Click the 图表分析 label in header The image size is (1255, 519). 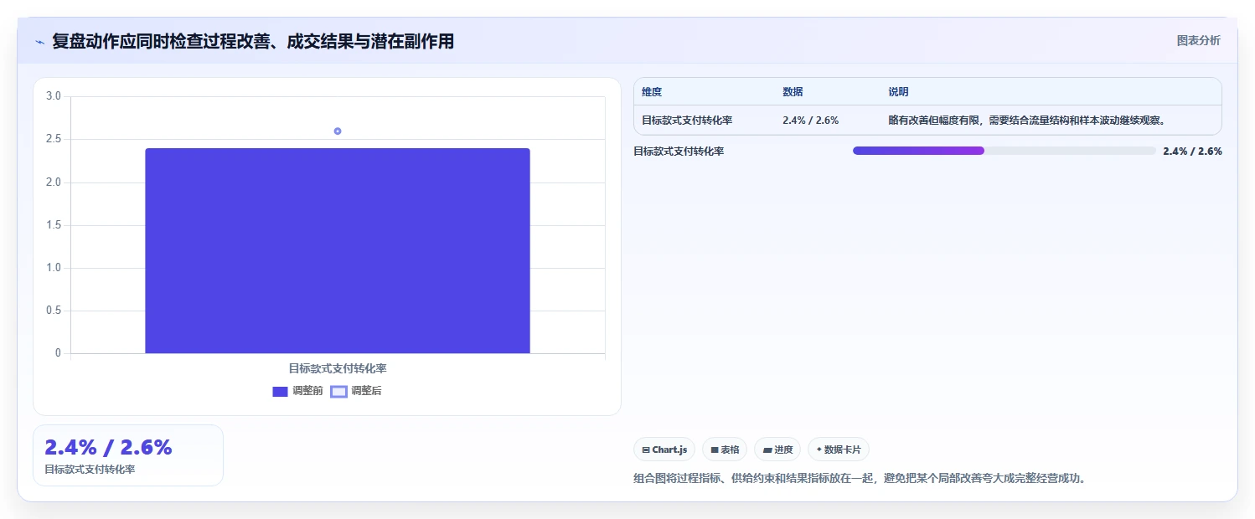[1199, 40]
